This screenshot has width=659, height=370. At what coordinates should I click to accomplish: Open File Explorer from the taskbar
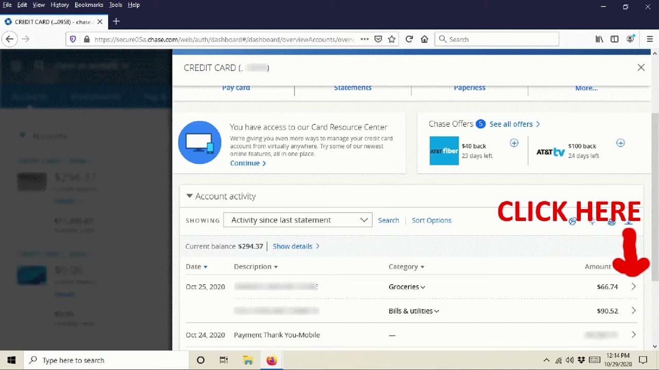[x=248, y=360]
